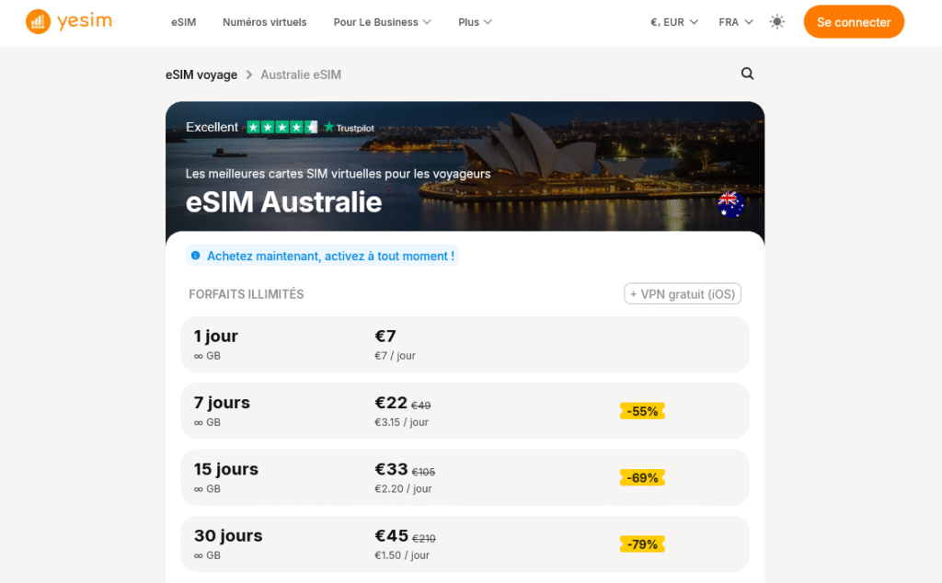Click the Yesim logo
This screenshot has width=942, height=583.
click(x=68, y=20)
